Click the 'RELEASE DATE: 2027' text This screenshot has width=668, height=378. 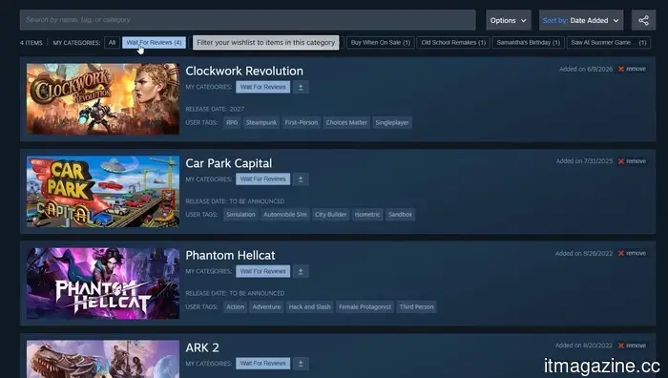point(215,109)
